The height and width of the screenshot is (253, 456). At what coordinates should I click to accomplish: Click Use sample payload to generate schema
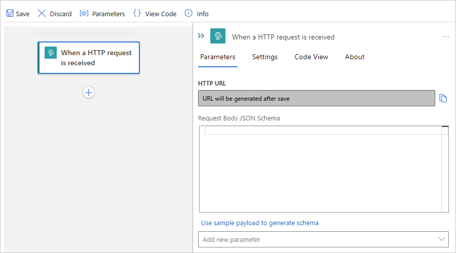point(260,223)
